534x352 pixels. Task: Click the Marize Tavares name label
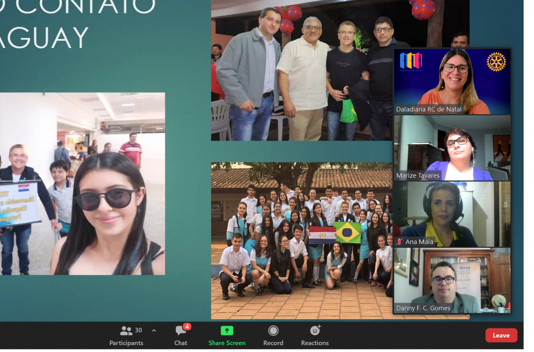pyautogui.click(x=418, y=175)
